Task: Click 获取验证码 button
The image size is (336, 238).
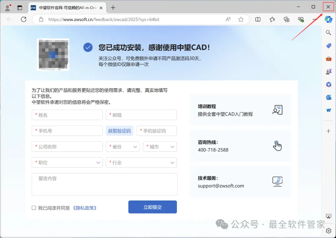Action: click(x=119, y=131)
